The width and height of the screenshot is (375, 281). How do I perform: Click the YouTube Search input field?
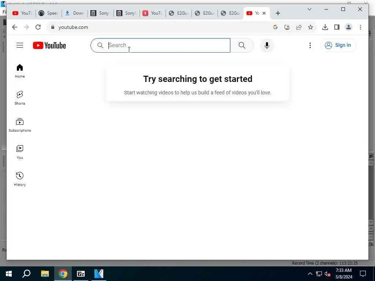[160, 45]
